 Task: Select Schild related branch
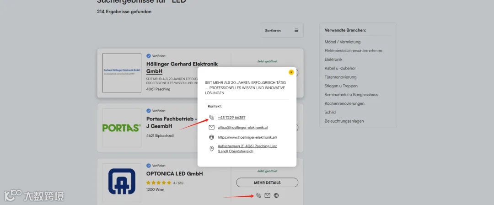point(330,112)
